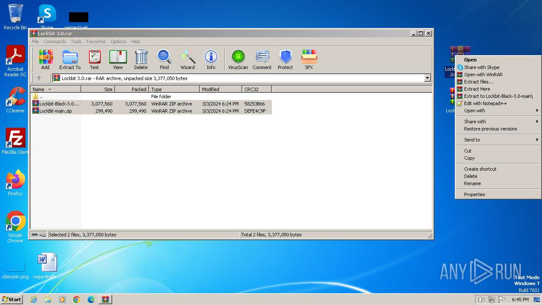Choose Edit with Notepad++
The image size is (542, 305).
tap(498, 103)
